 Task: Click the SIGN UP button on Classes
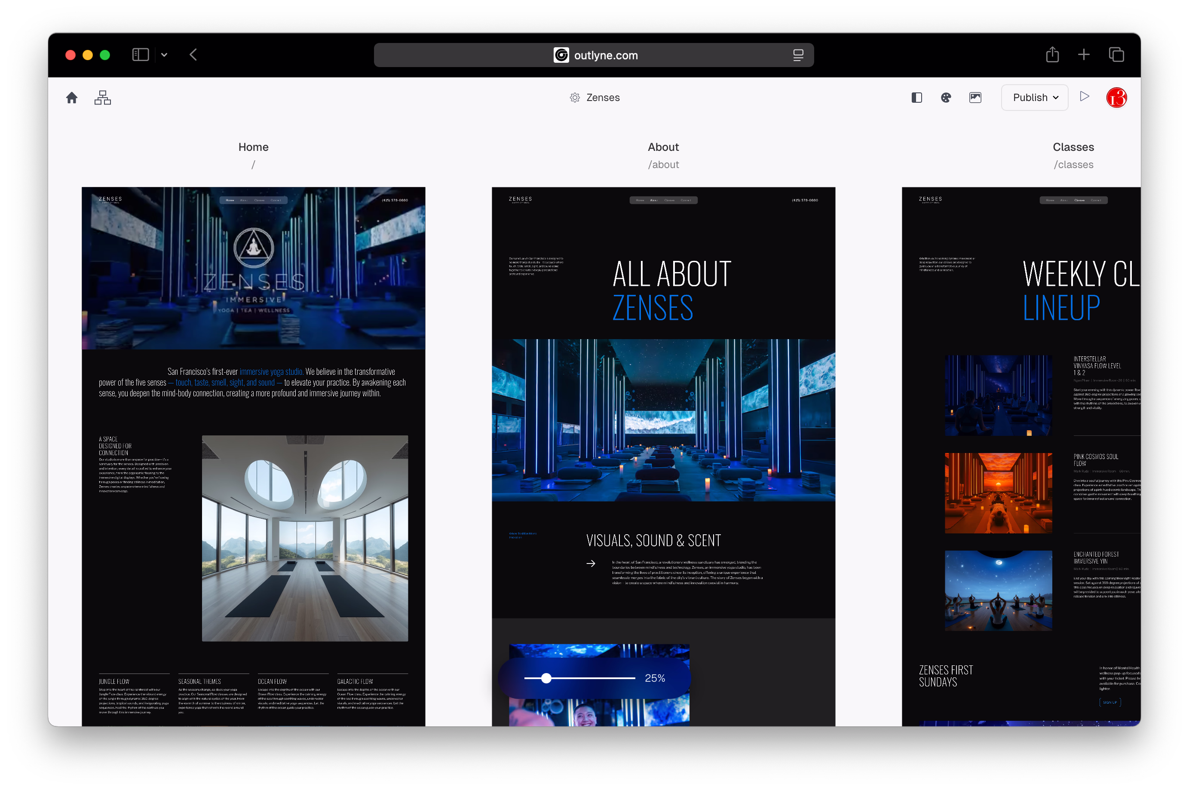pyautogui.click(x=1109, y=702)
